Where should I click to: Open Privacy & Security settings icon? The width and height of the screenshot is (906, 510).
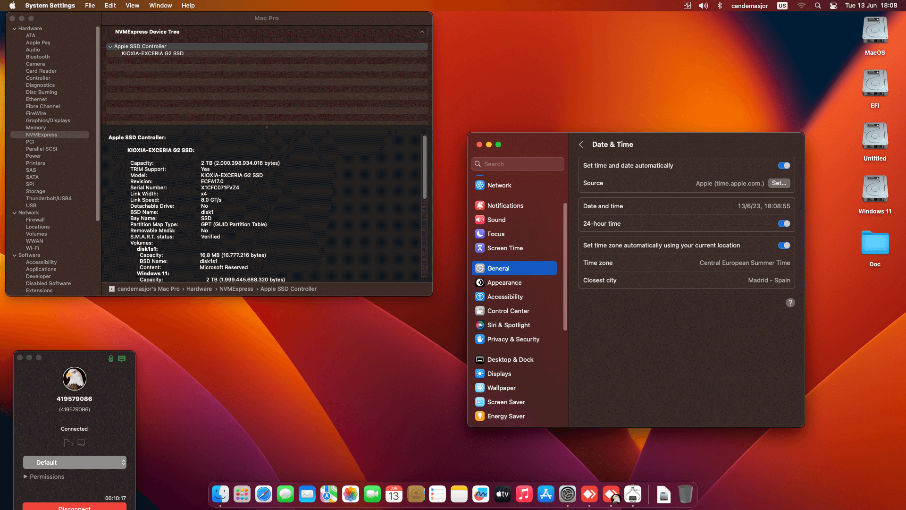480,339
